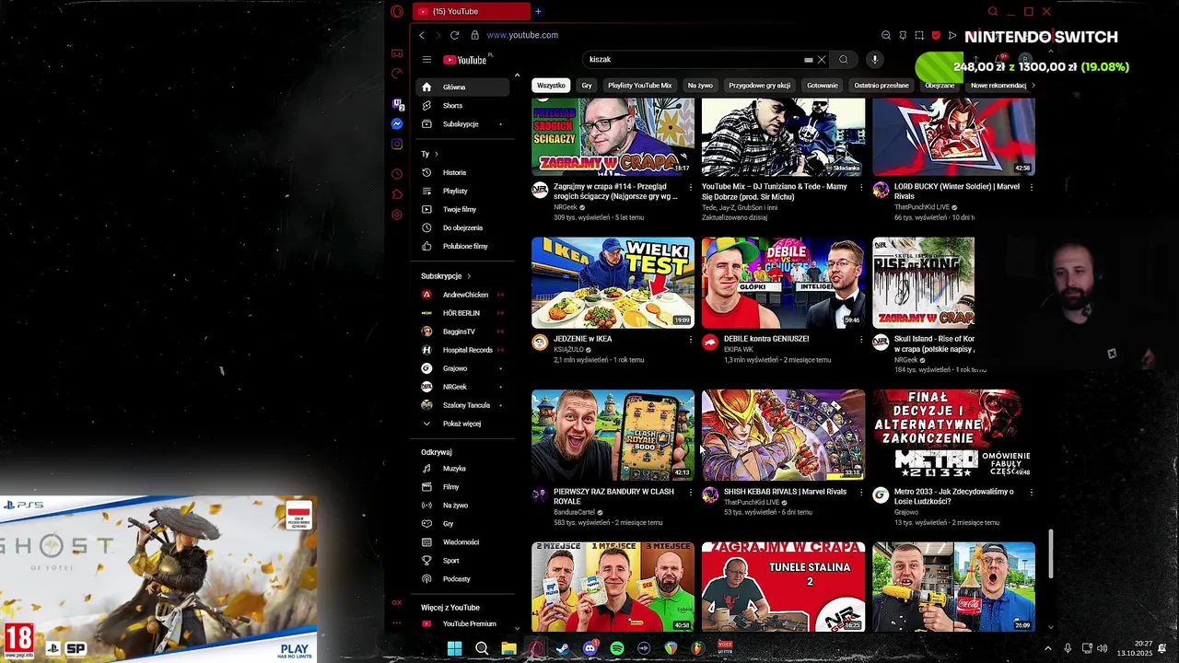
Task: Select Przygodowe gry akcji chip
Action: point(759,86)
